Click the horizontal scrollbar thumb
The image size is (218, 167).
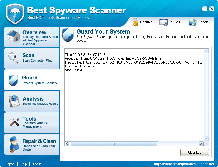[114, 143]
